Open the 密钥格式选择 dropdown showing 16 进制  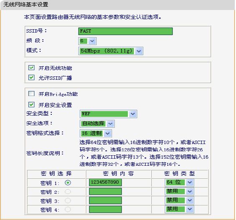[96, 134]
